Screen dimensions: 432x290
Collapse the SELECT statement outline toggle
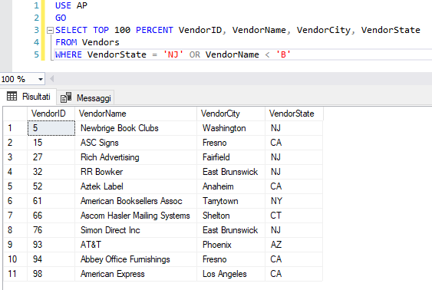(50, 30)
